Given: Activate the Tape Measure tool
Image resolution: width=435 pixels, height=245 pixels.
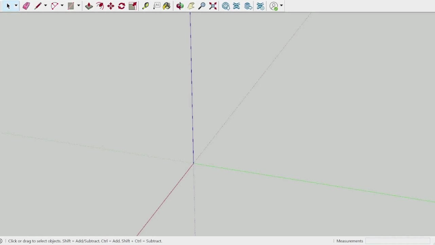Looking at the screenshot, I should (x=145, y=6).
